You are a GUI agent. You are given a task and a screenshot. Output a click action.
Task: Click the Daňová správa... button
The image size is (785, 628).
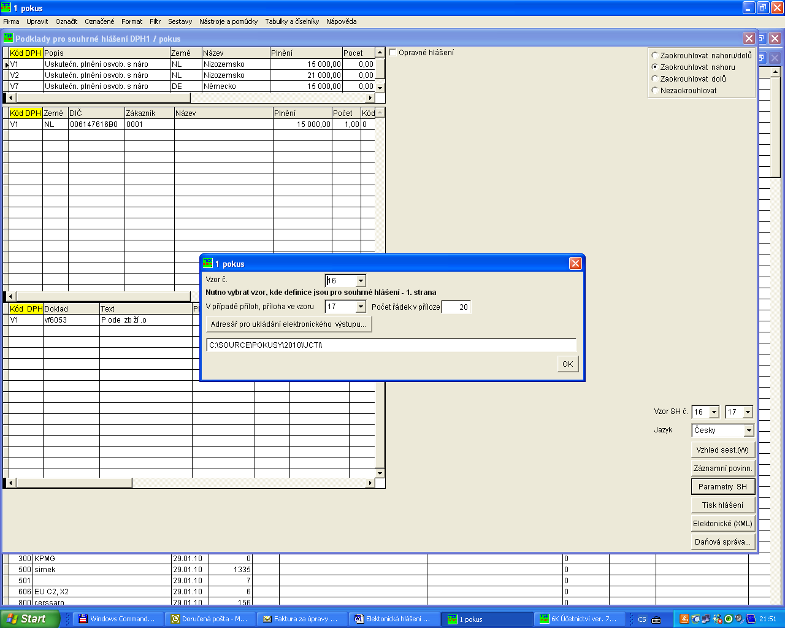point(722,542)
